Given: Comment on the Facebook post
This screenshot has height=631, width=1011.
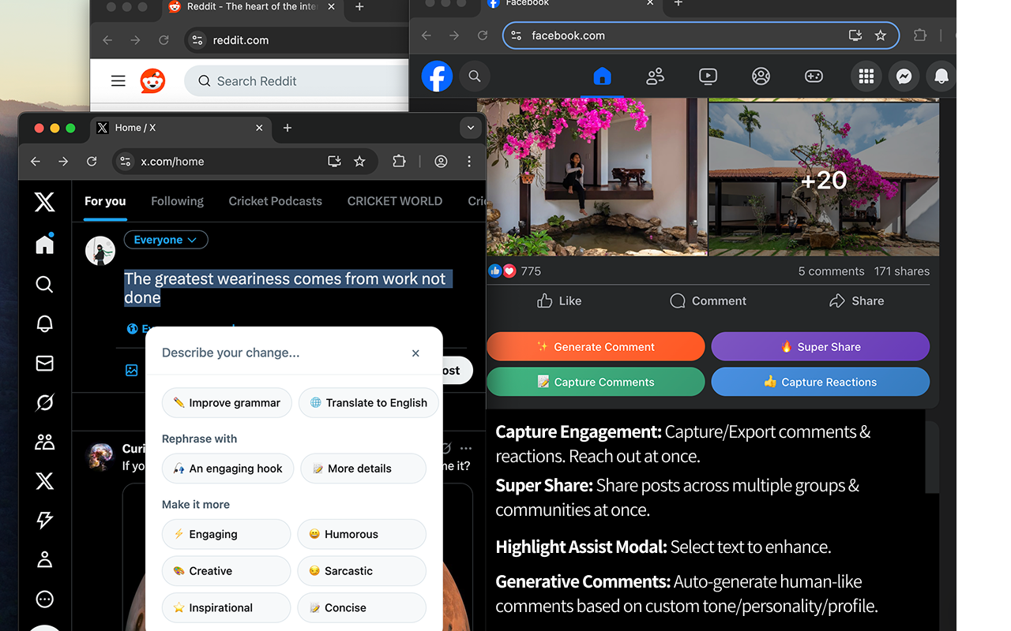Looking at the screenshot, I should [x=708, y=301].
